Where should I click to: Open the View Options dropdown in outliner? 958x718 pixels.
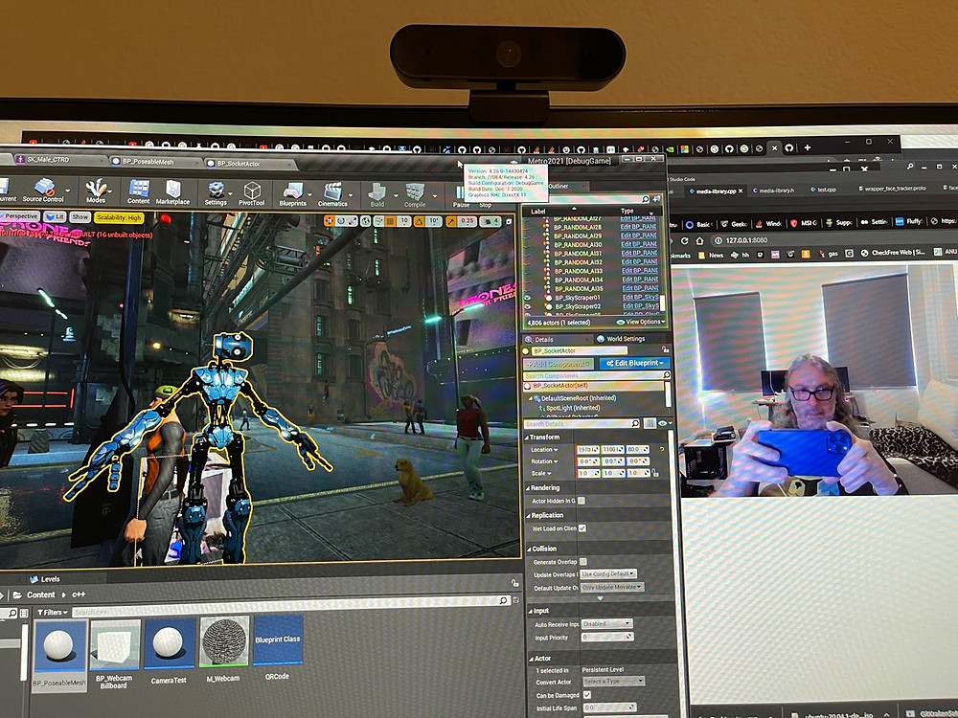pos(641,322)
